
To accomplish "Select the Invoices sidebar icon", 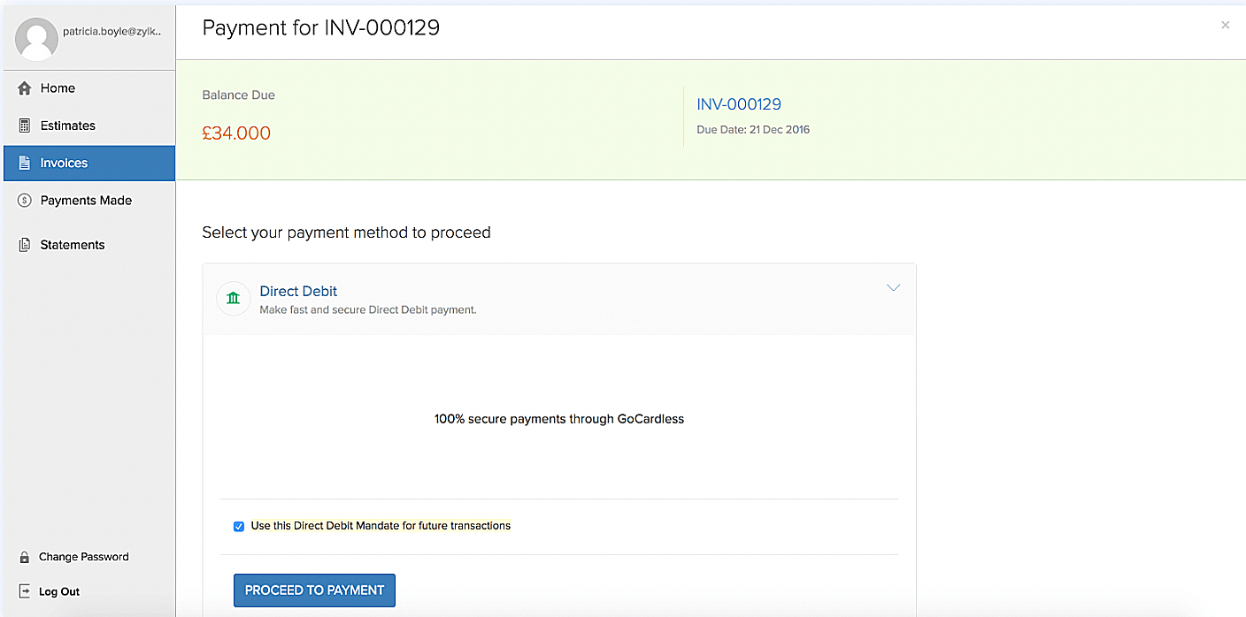I will (24, 163).
